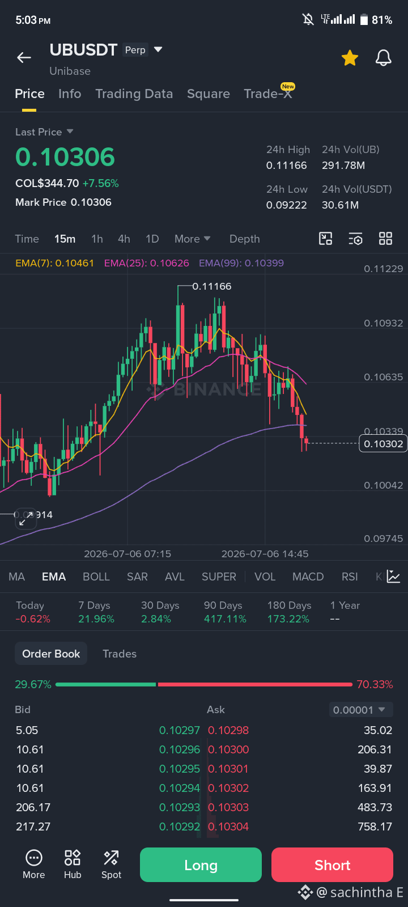This screenshot has width=408, height=907.
Task: Tap the ask price 0.10298
Action: click(228, 730)
